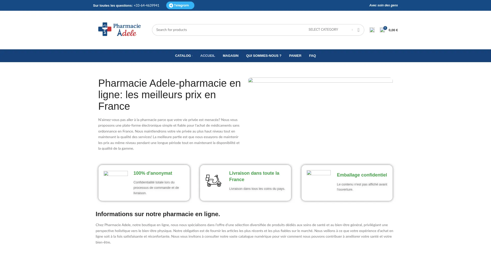Open the wishlist icon beside the cart
Viewport: 491px width, 254px height.
(x=372, y=30)
